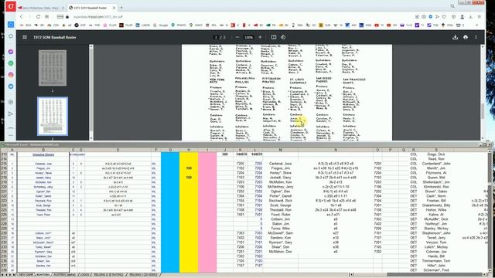Click the PDF zoom percentage field
Image resolution: width=495 pixels, height=278 pixels.
click(249, 37)
